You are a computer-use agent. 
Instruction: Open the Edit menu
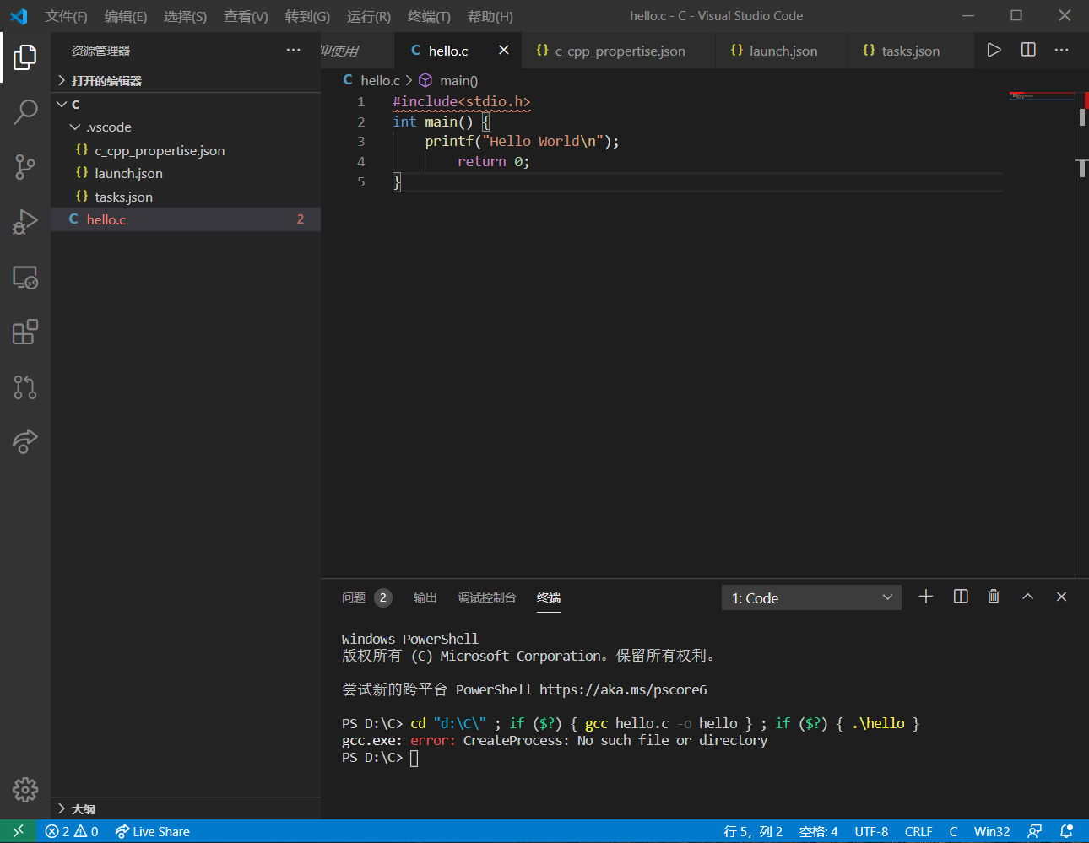[x=126, y=16]
